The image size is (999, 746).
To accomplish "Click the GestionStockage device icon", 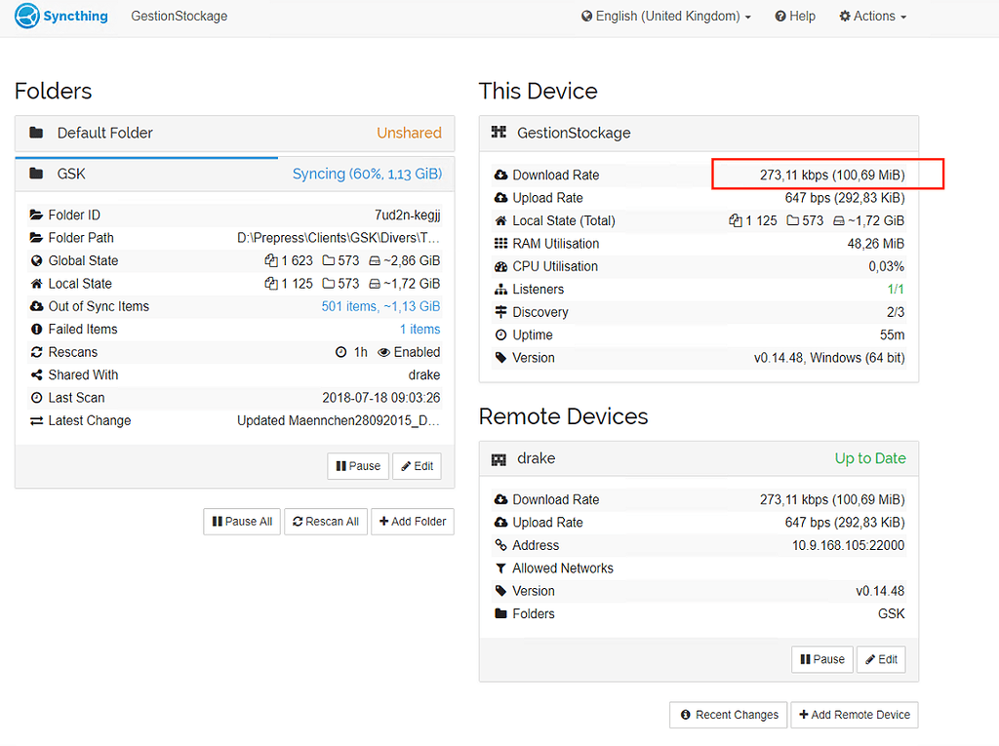I will click(x=499, y=133).
